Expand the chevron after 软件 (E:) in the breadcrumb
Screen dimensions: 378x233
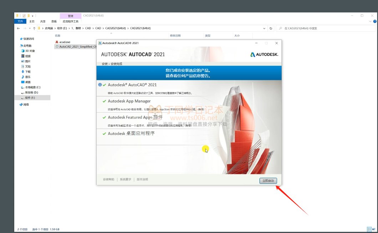[x=69, y=28]
